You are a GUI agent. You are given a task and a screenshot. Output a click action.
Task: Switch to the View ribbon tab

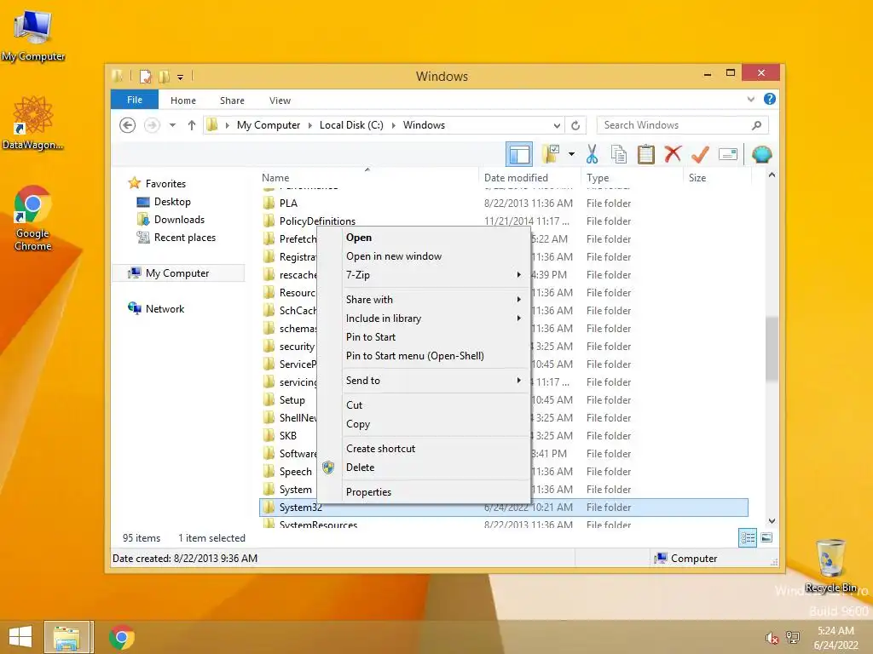point(280,100)
